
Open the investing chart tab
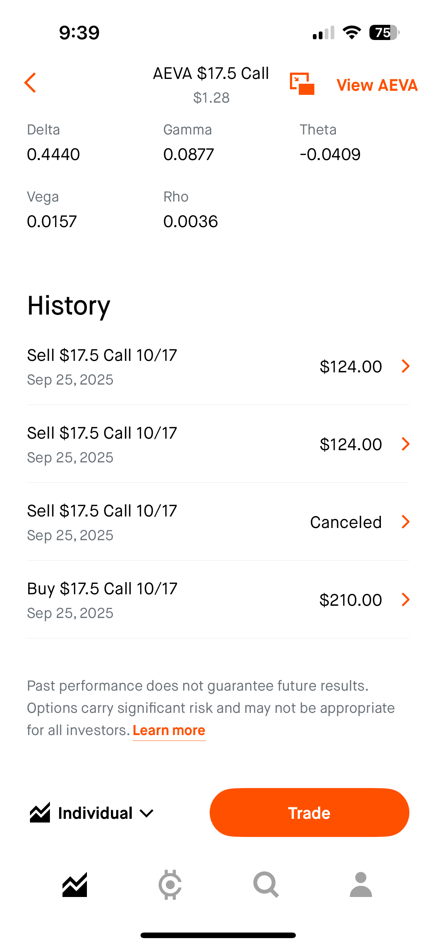click(75, 884)
